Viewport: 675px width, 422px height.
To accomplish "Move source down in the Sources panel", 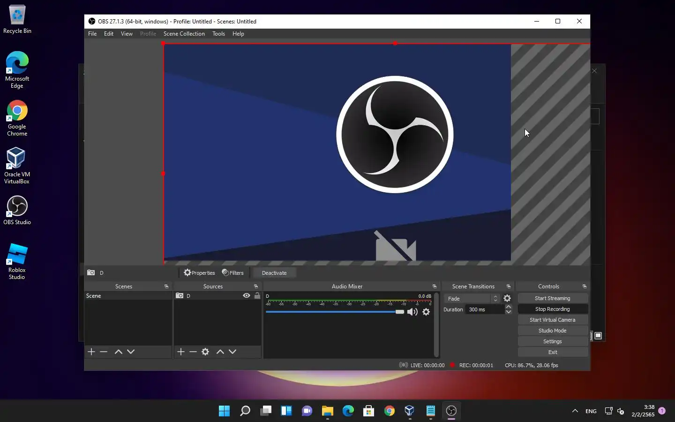I will tap(232, 352).
